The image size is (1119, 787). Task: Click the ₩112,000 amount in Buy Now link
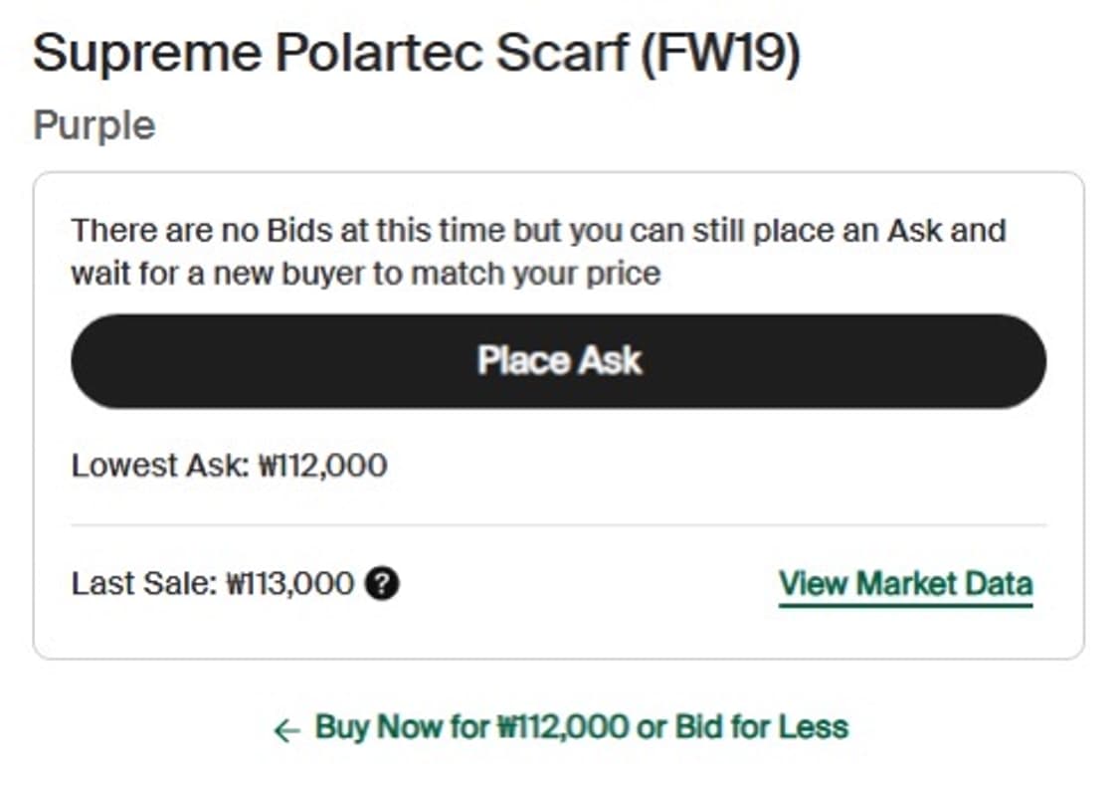coord(562,728)
